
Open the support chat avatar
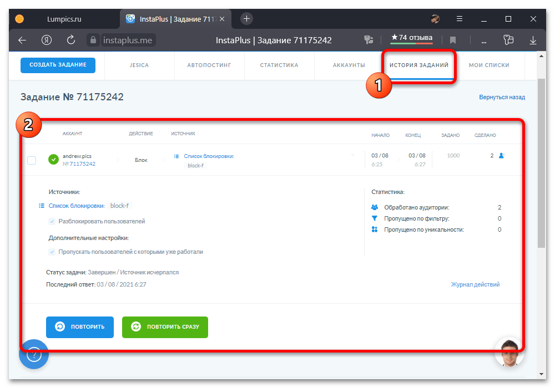(509, 352)
